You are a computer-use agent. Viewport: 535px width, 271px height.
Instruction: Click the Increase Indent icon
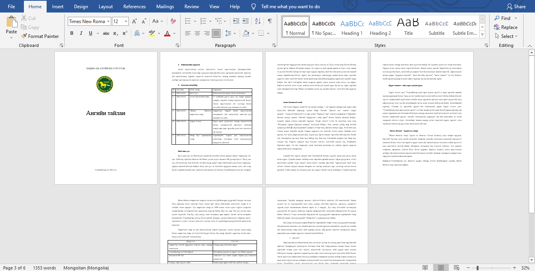point(246,21)
